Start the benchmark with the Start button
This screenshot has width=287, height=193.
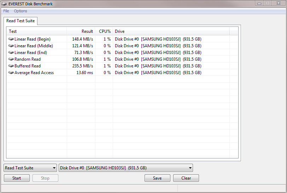point(17,178)
